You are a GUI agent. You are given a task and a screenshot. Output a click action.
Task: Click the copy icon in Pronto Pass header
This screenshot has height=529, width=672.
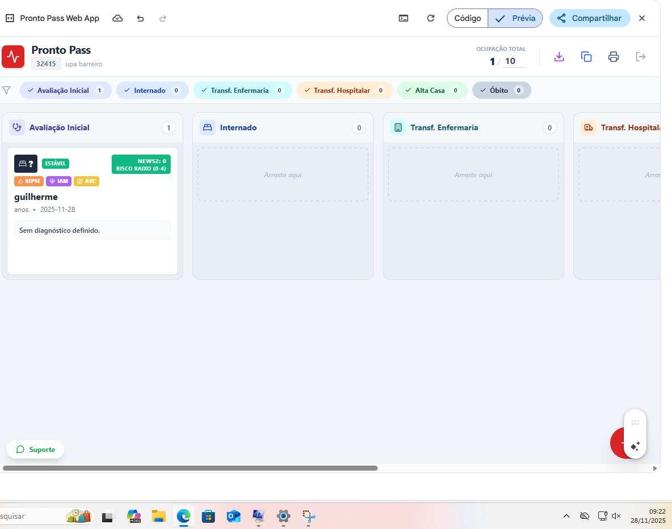click(x=586, y=57)
